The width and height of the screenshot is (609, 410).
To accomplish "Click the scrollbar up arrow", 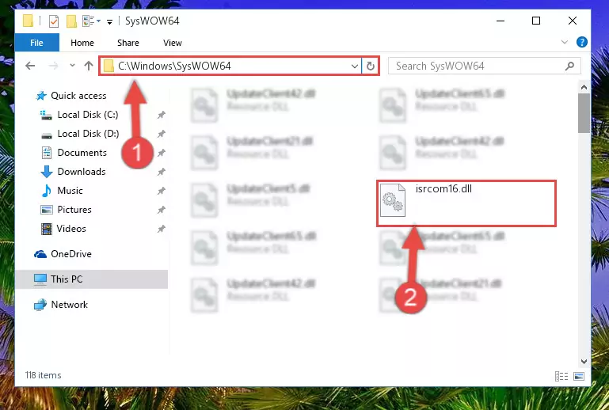I will point(584,87).
